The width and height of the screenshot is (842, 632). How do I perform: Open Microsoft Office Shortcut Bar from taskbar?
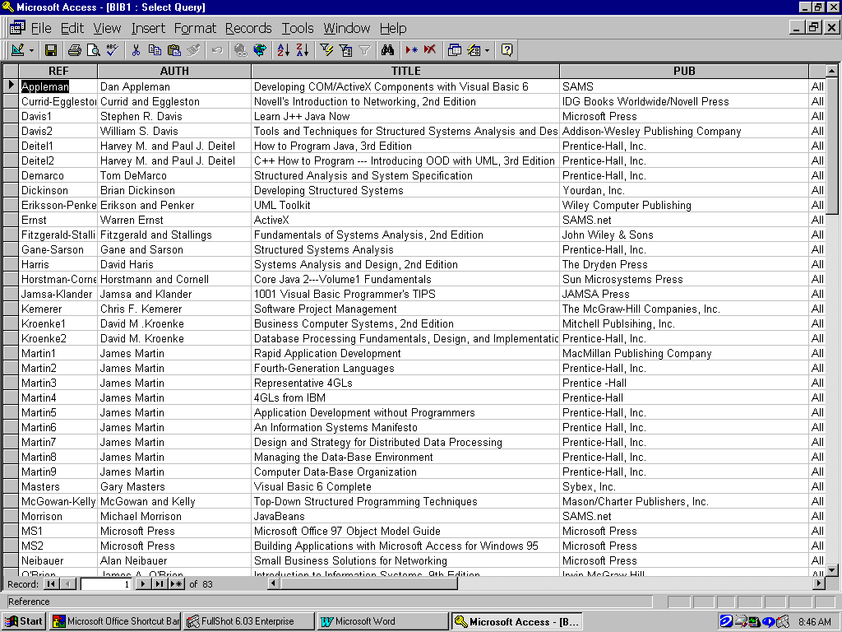tap(115, 621)
